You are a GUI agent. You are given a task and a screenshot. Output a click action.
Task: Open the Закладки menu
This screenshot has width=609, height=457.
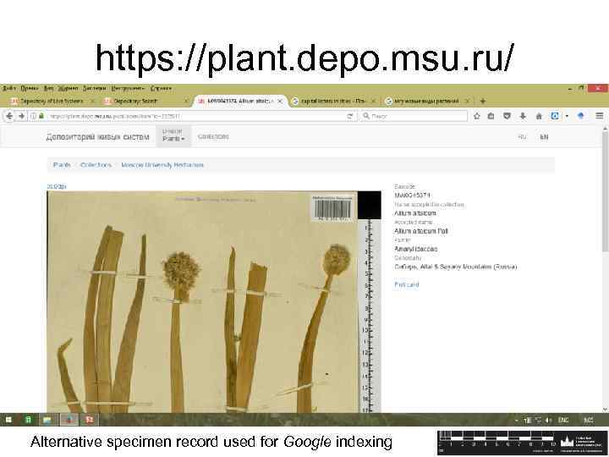pos(95,89)
